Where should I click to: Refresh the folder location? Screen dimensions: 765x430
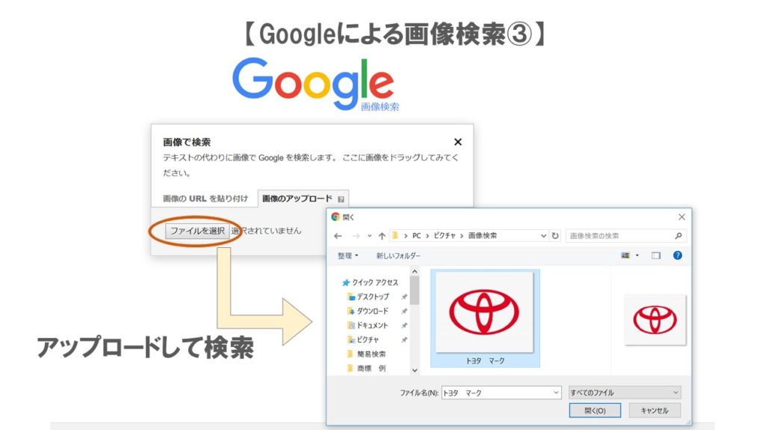[x=555, y=236]
